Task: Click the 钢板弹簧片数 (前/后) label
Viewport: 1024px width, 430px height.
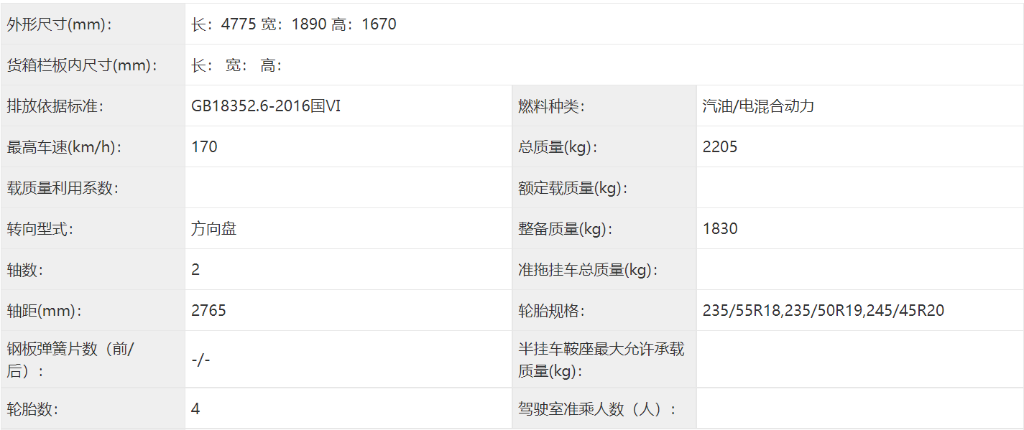Action: tap(70, 359)
